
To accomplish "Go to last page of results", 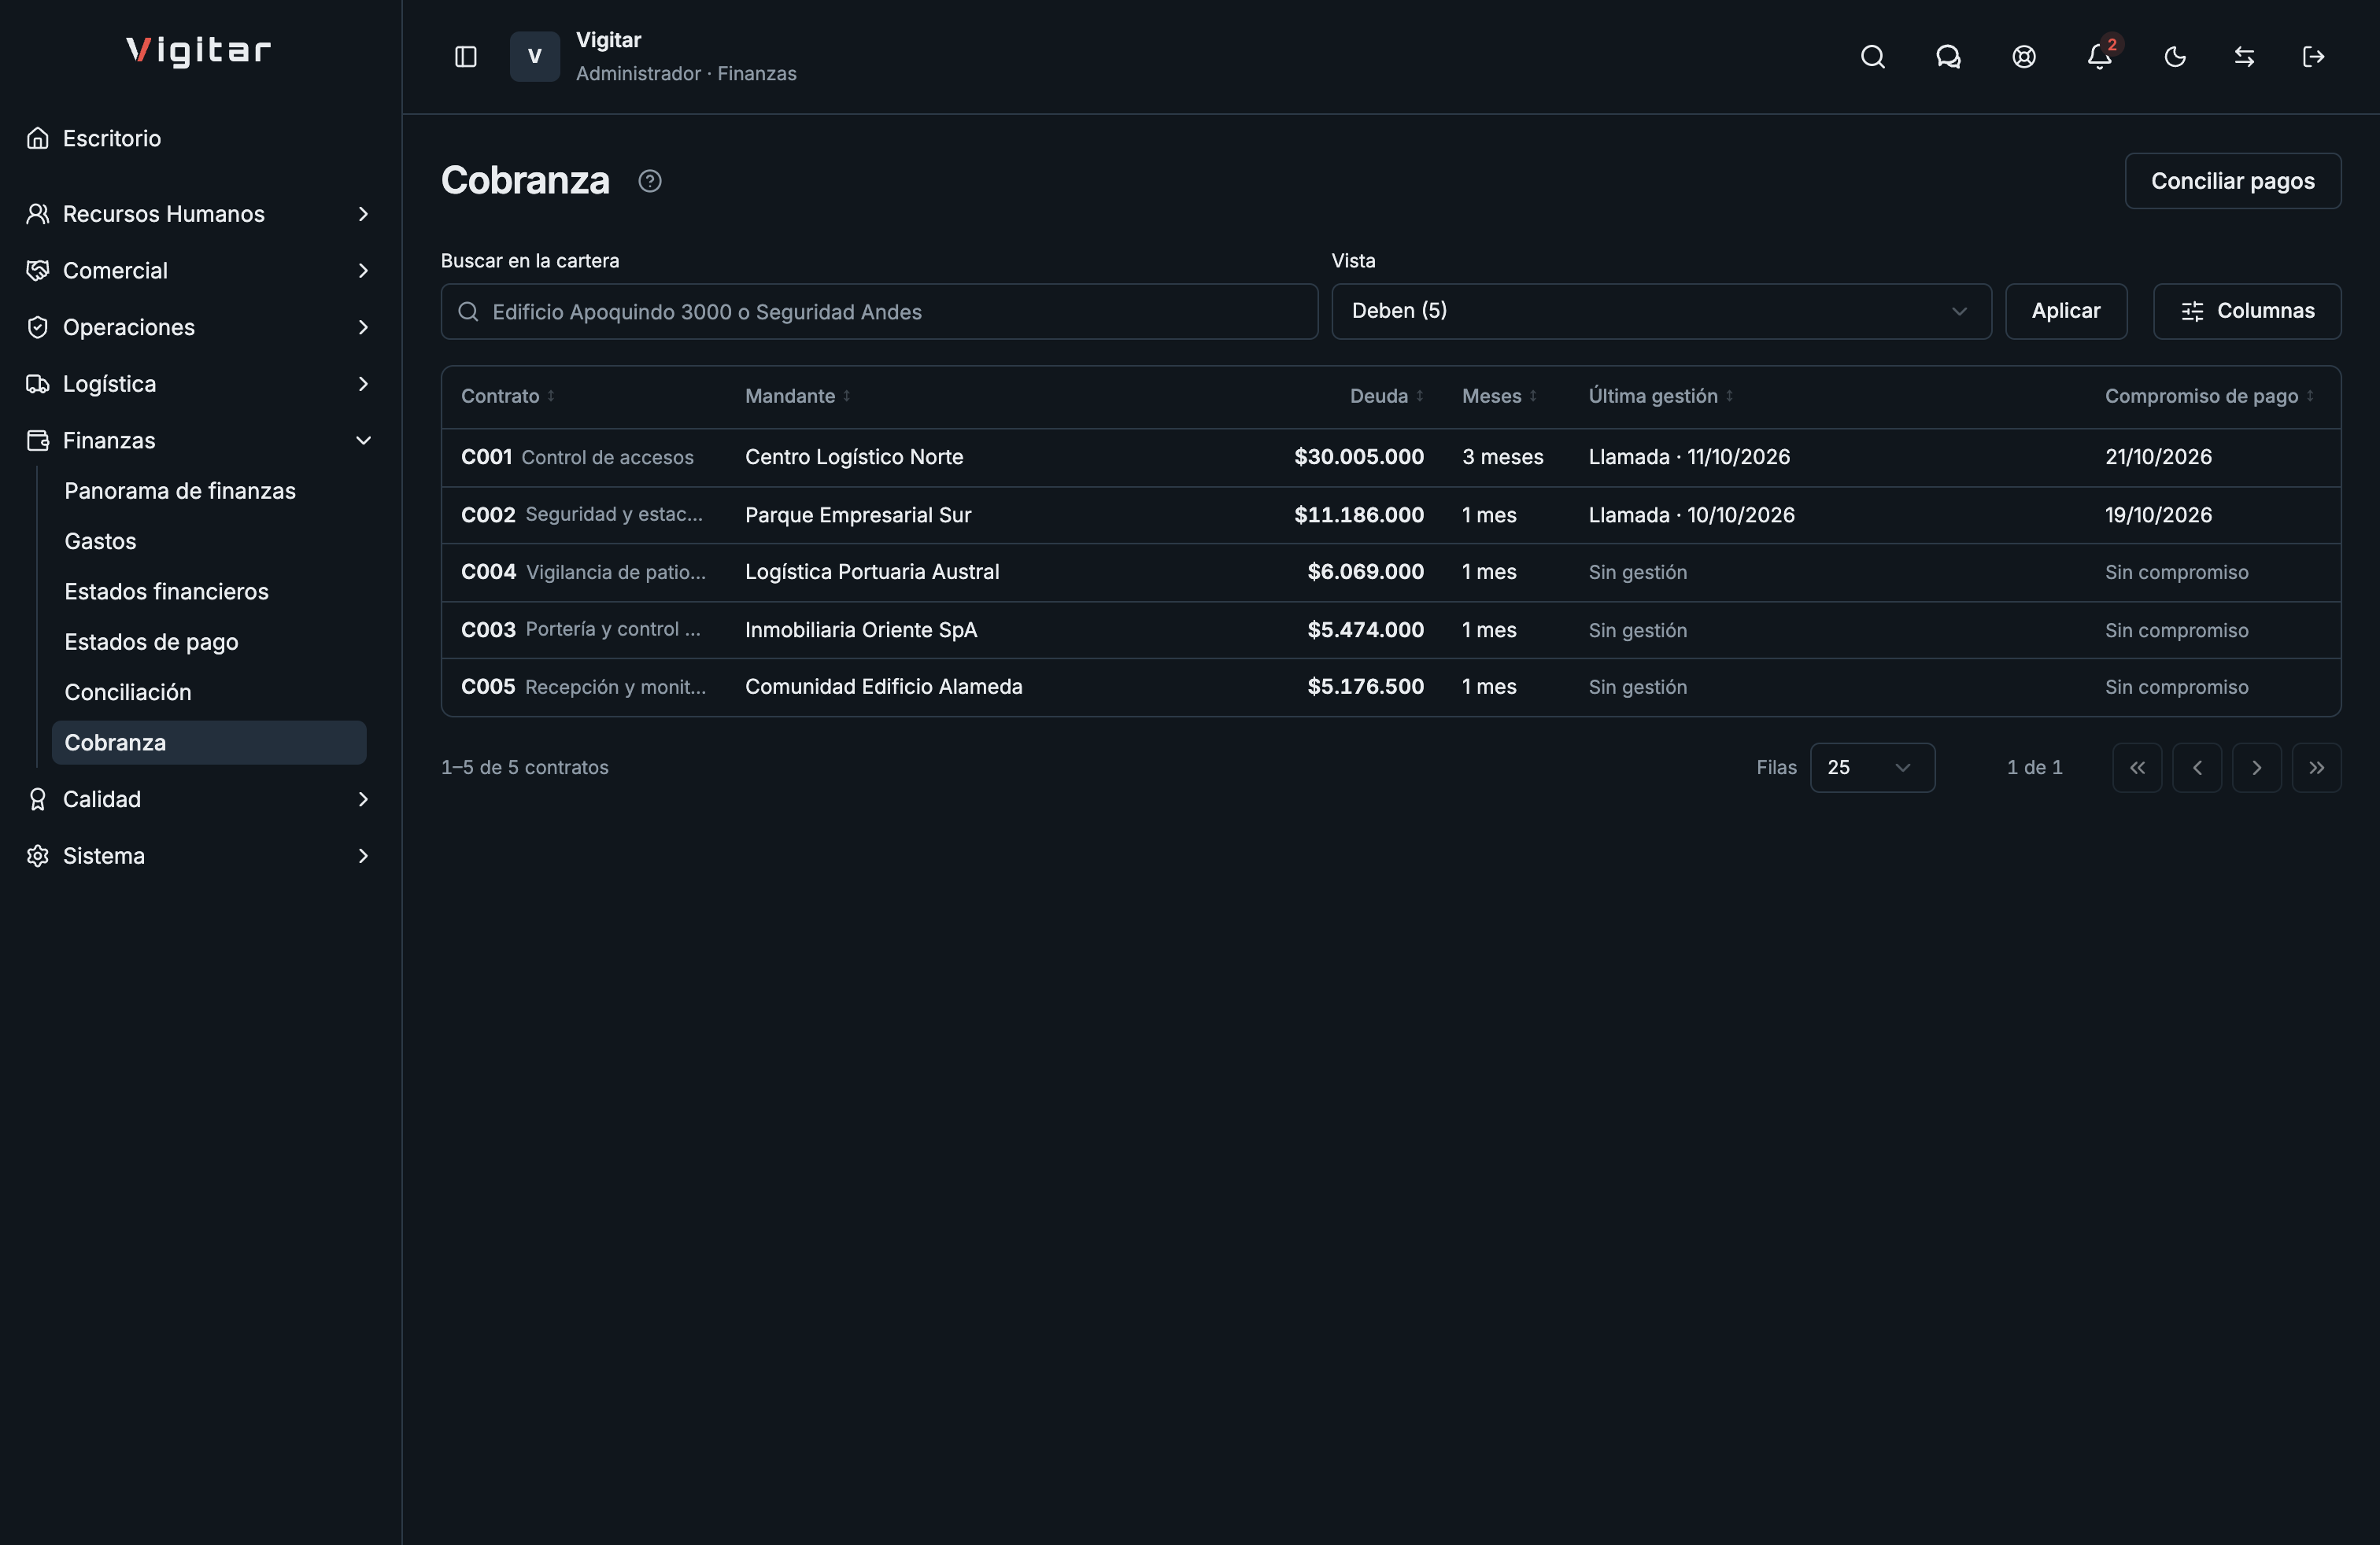I will click(2317, 768).
